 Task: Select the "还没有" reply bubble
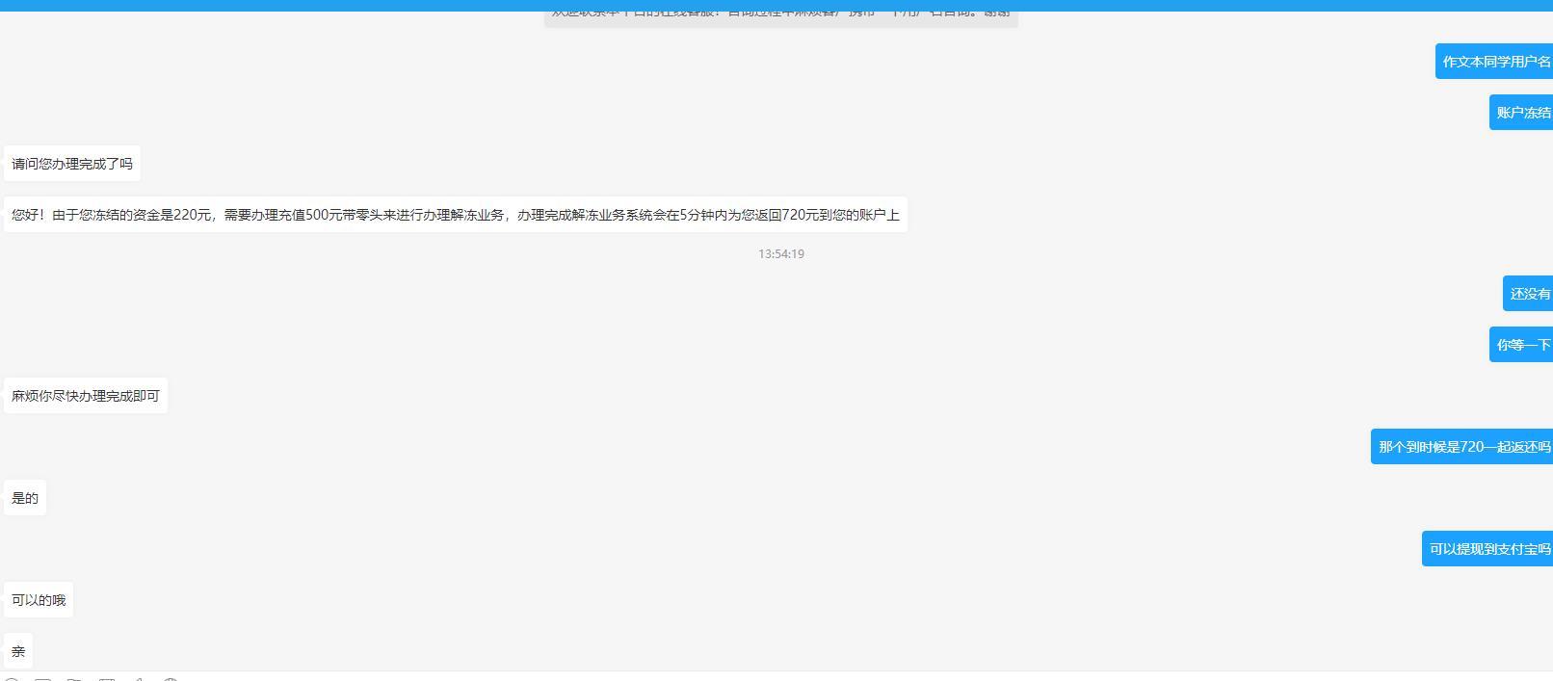(1528, 294)
